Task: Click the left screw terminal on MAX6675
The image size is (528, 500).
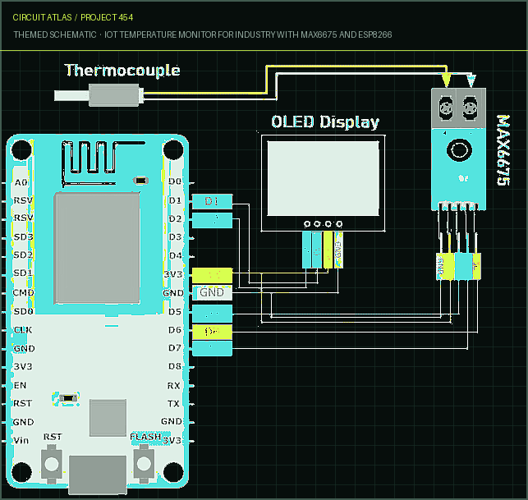Action: click(446, 108)
